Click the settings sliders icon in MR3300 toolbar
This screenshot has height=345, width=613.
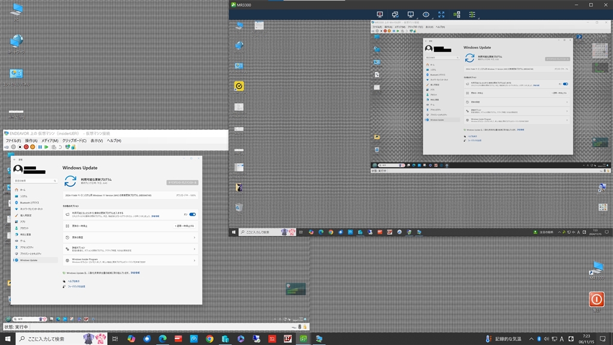pos(472,14)
